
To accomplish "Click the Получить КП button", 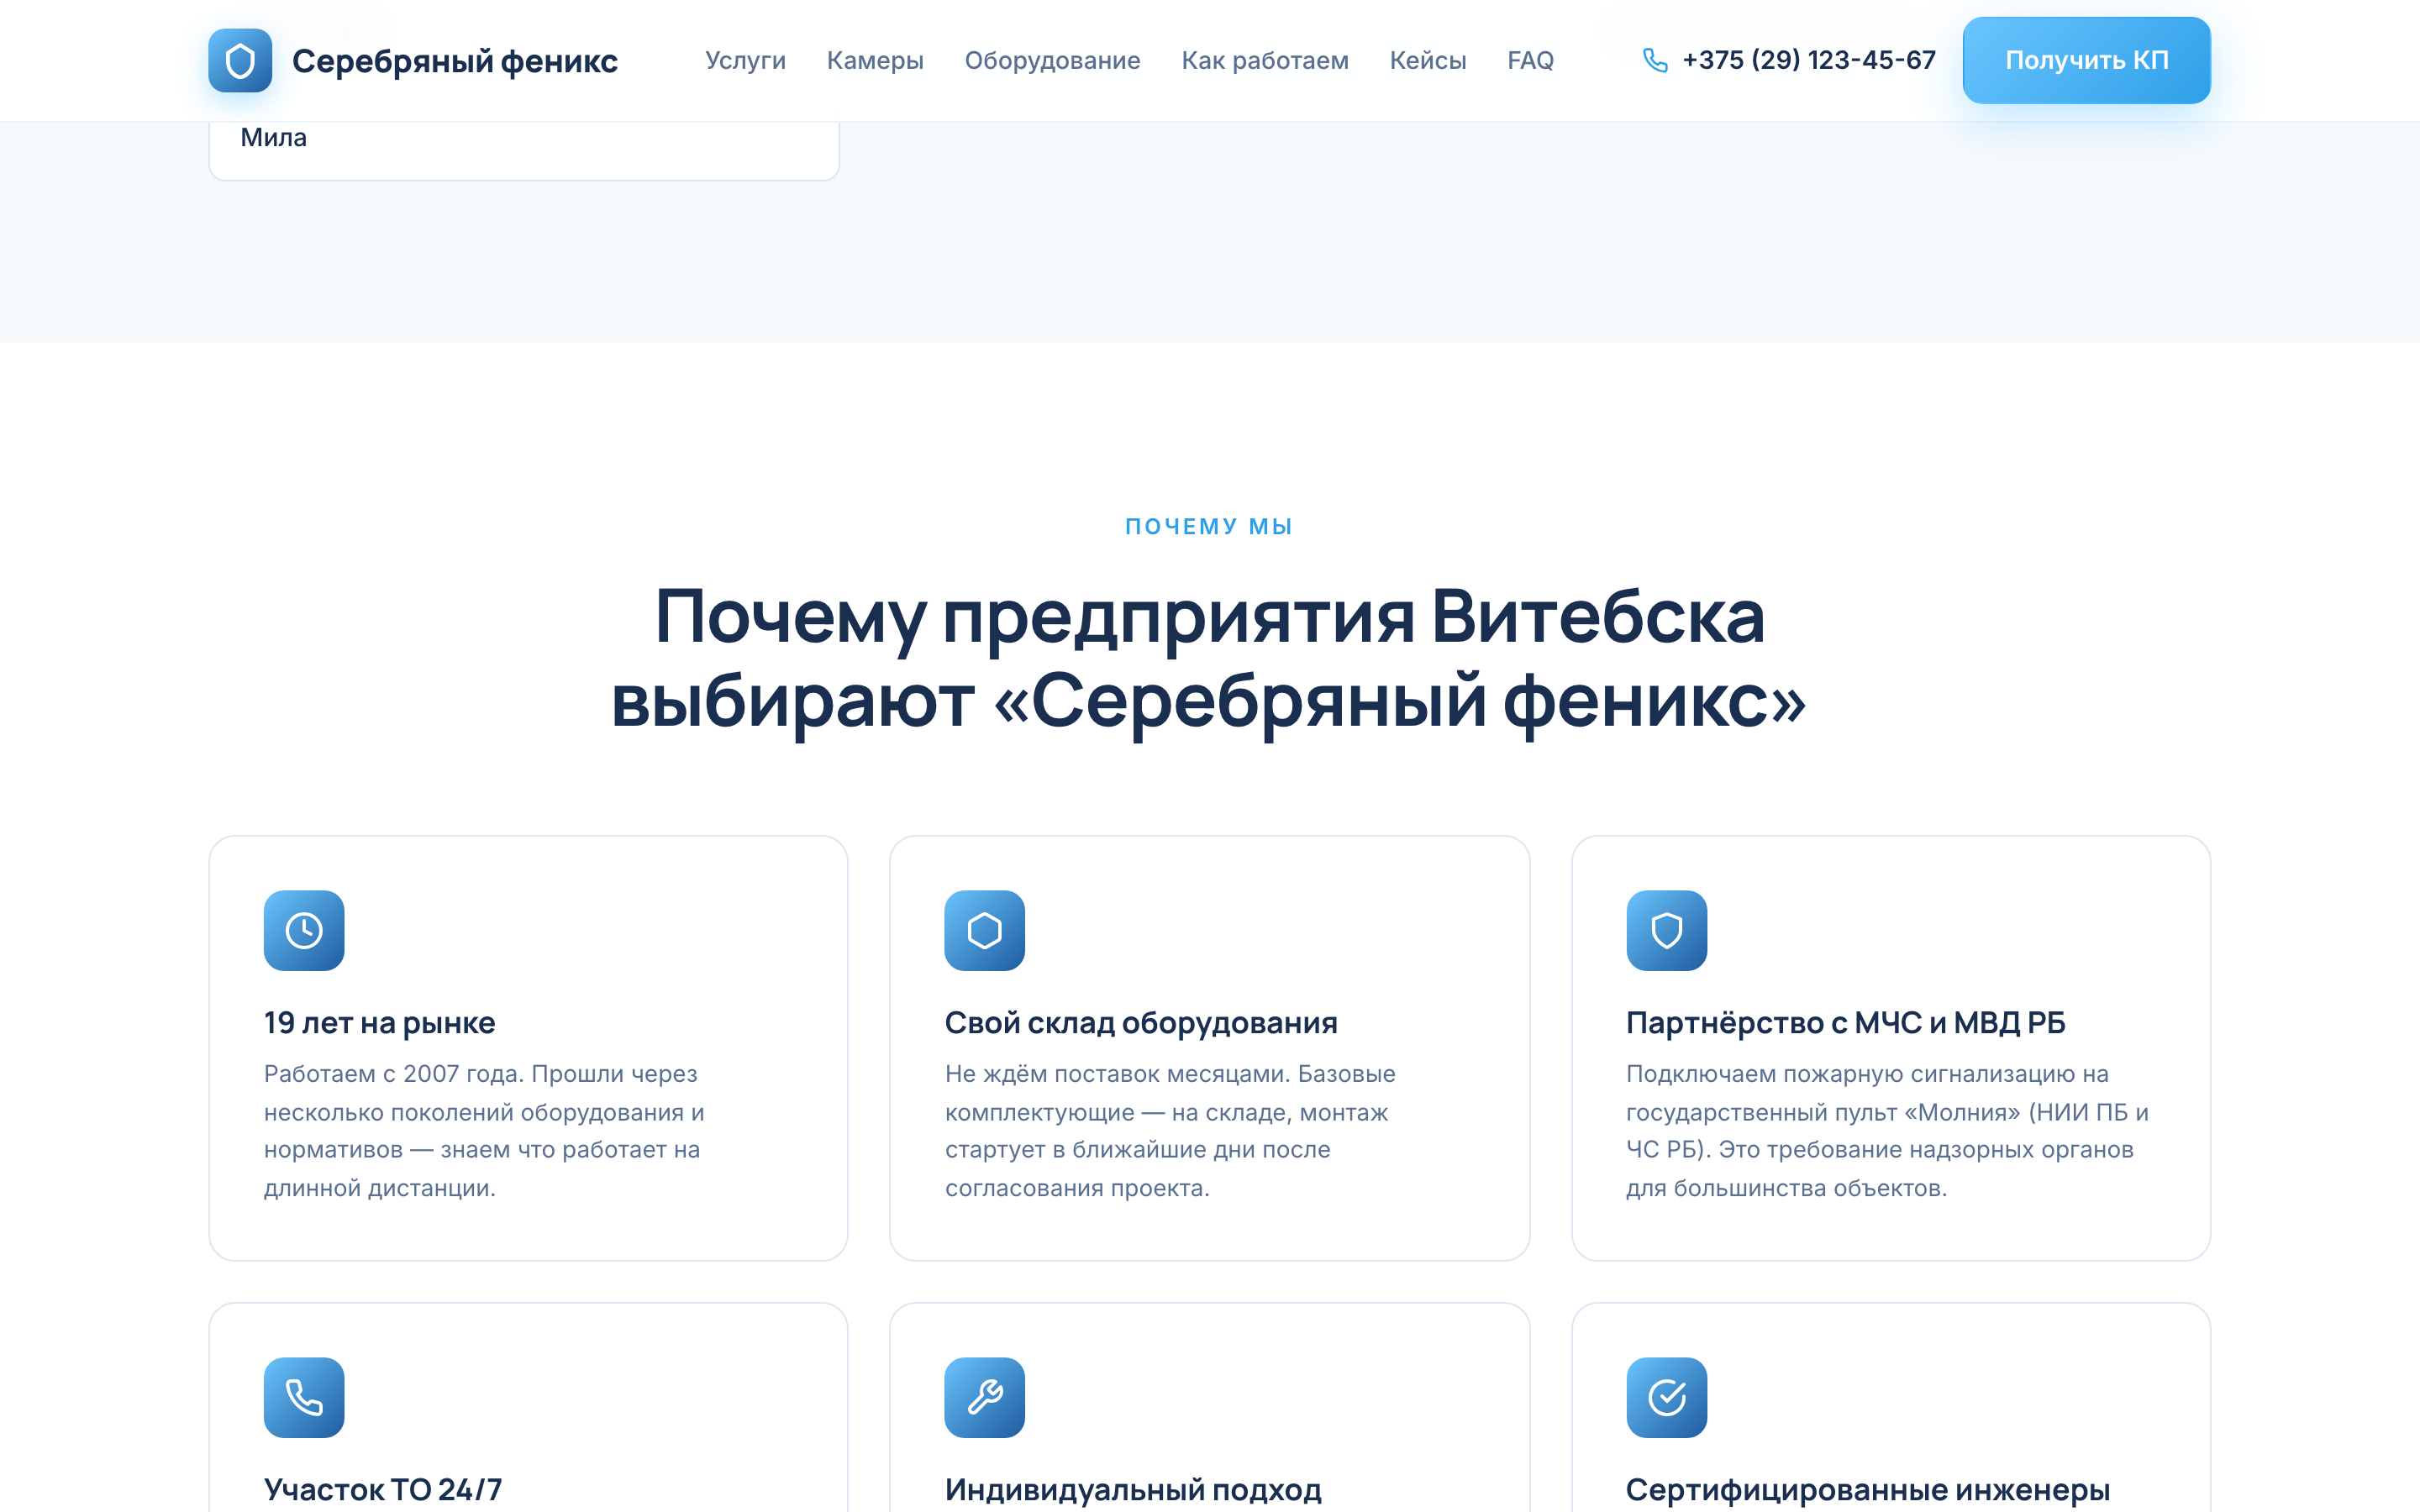I will pos(2086,60).
